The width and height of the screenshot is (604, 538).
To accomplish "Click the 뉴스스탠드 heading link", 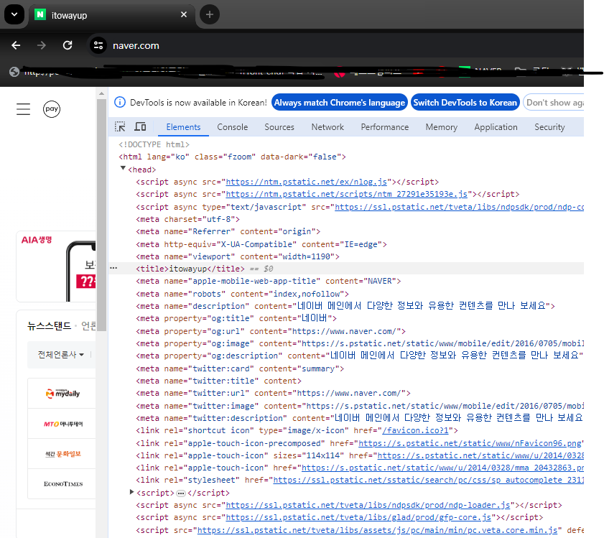I will 49,326.
